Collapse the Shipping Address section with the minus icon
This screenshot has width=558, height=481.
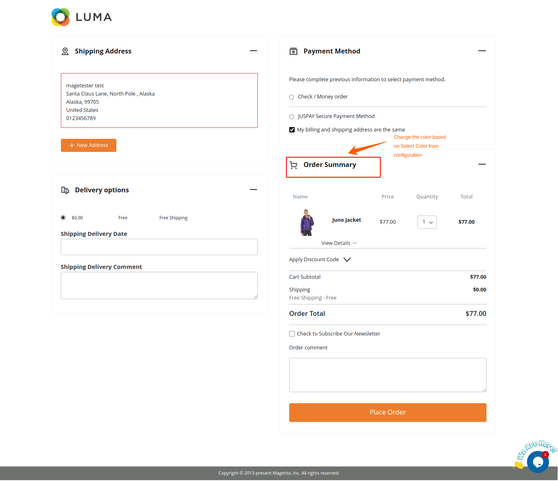click(254, 51)
